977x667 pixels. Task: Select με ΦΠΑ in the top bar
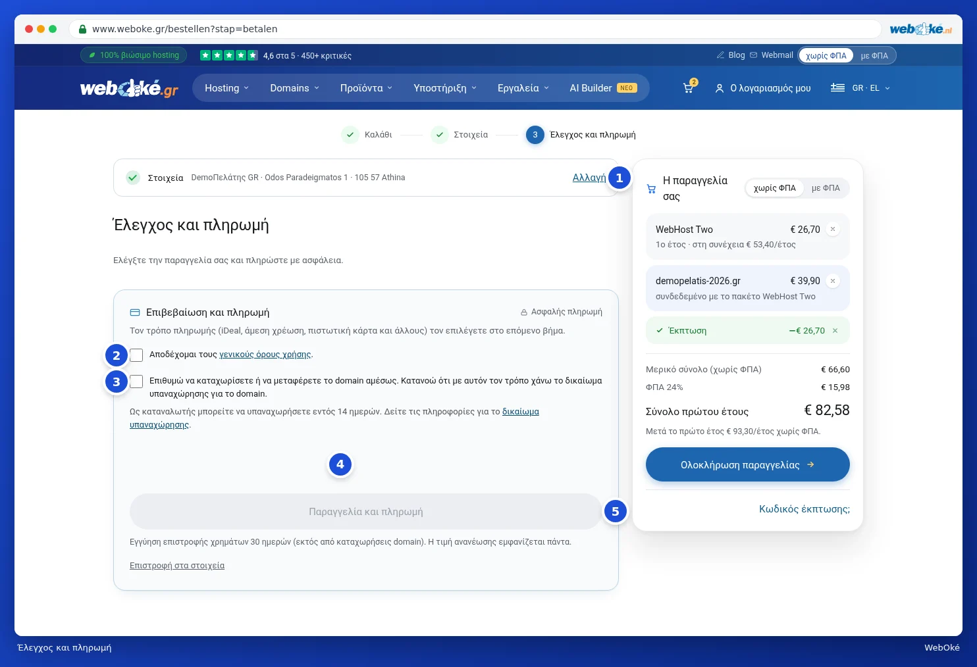click(x=874, y=55)
